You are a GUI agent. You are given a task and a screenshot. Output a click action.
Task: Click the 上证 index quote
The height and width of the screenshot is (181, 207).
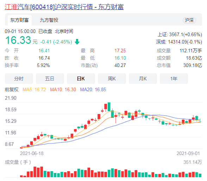[180, 35]
